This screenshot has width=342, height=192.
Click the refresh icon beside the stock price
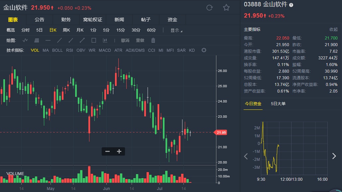pyautogui.click(x=209, y=8)
